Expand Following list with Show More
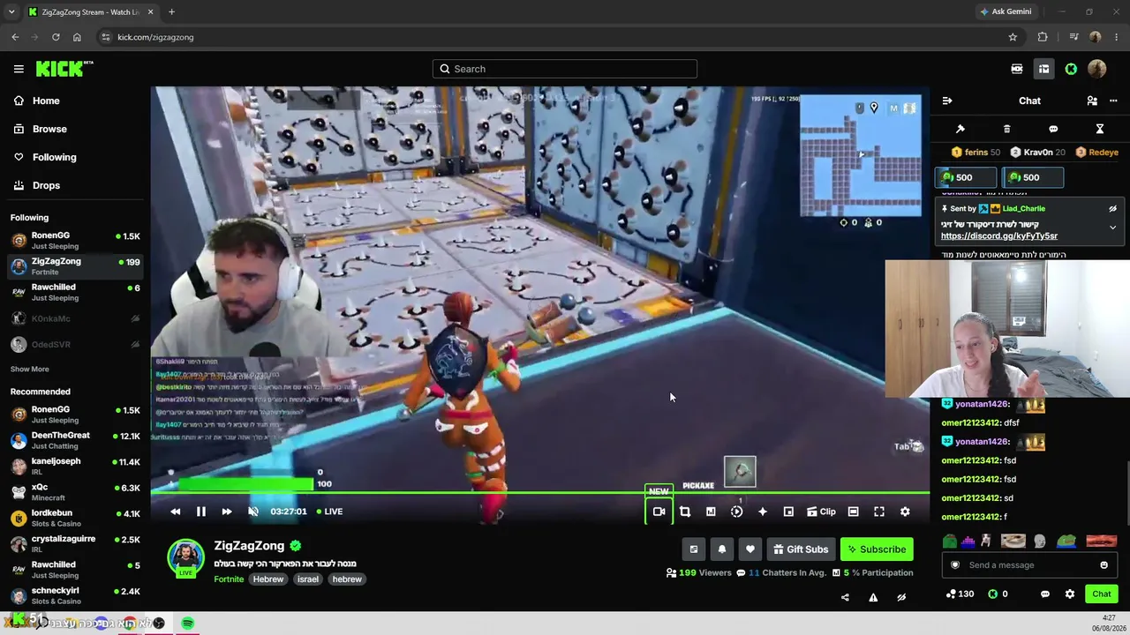Screen dimensions: 1130x635 (x=30, y=370)
